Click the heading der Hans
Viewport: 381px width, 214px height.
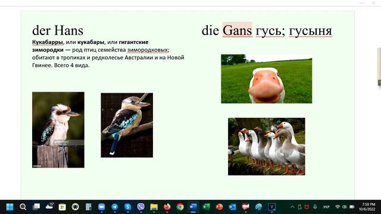pyautogui.click(x=58, y=30)
